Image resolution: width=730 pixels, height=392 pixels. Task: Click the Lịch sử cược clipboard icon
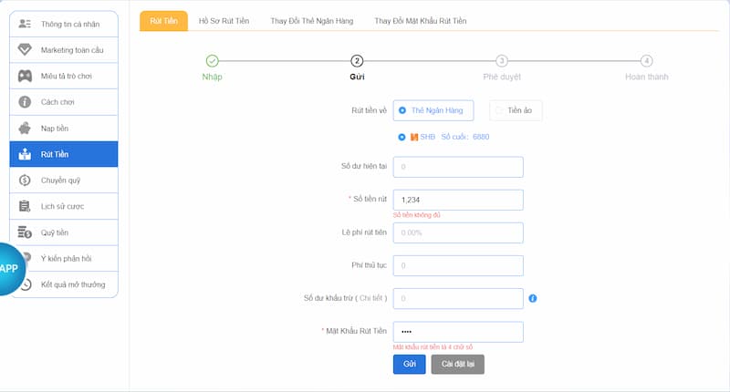(x=25, y=207)
